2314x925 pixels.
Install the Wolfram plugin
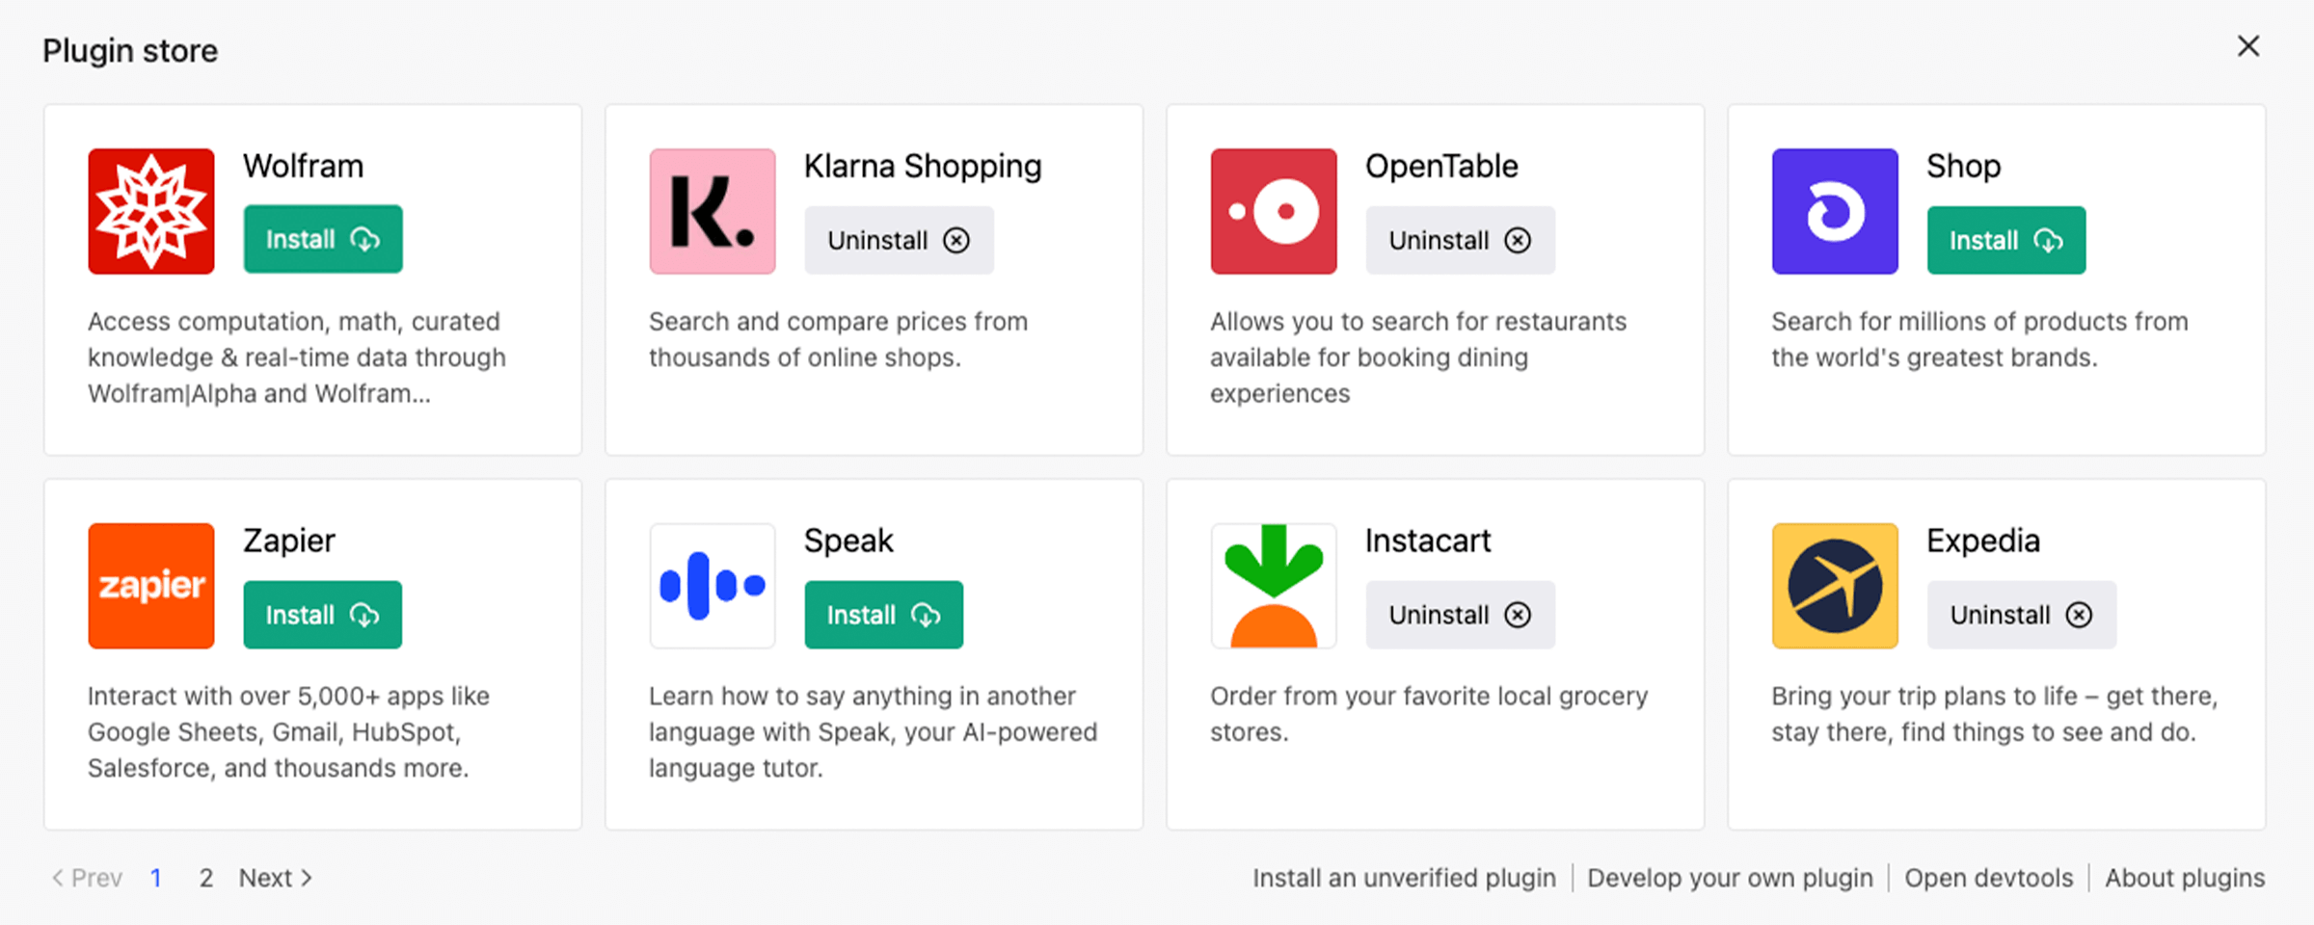[x=322, y=239]
